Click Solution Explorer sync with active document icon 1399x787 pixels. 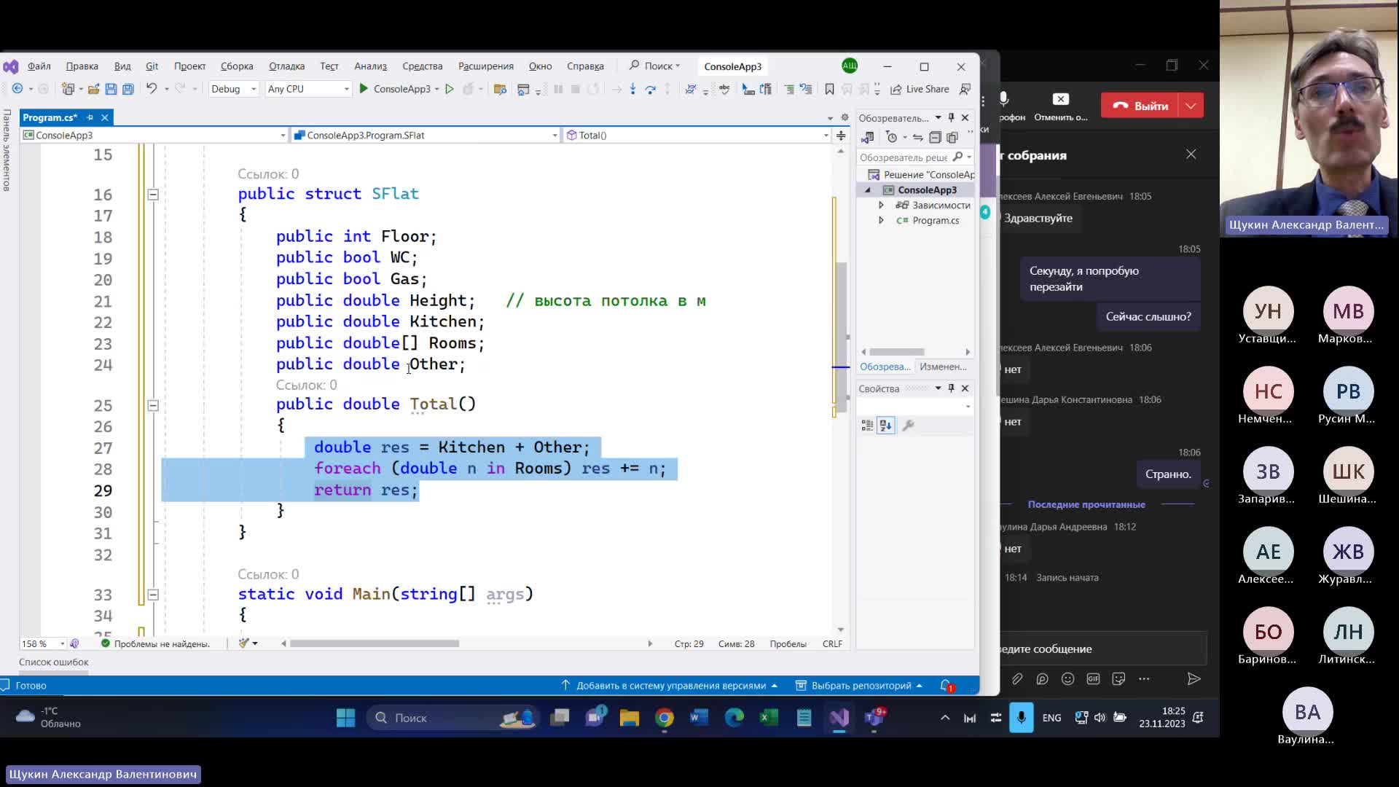[x=918, y=137]
